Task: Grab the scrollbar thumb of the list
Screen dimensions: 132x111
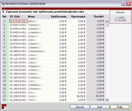Action: [x=107, y=25]
